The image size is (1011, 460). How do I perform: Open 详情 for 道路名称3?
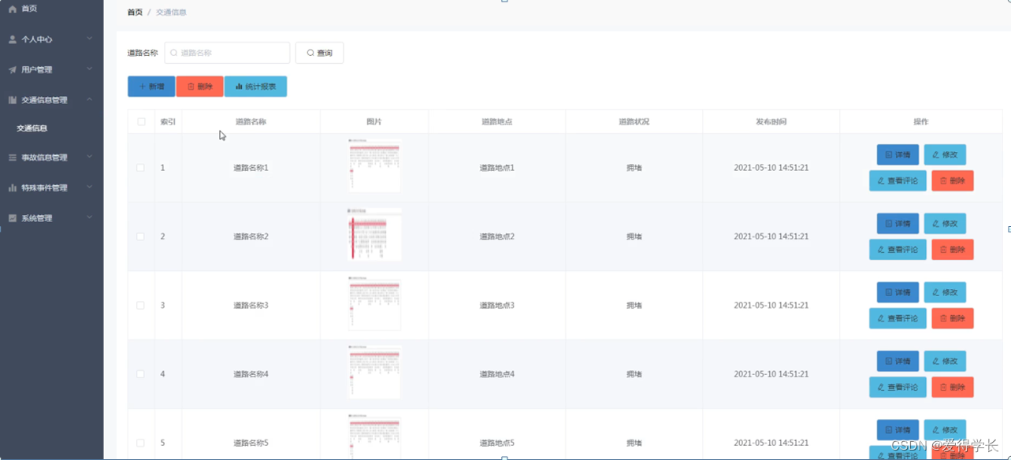[x=898, y=292]
